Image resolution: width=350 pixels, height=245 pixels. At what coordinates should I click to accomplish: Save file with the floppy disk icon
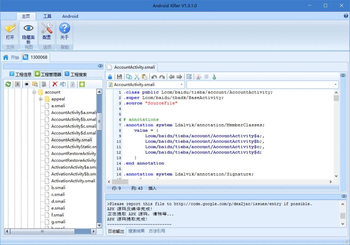(x=119, y=77)
